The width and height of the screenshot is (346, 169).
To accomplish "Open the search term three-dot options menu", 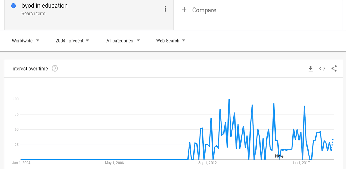I will (165, 9).
